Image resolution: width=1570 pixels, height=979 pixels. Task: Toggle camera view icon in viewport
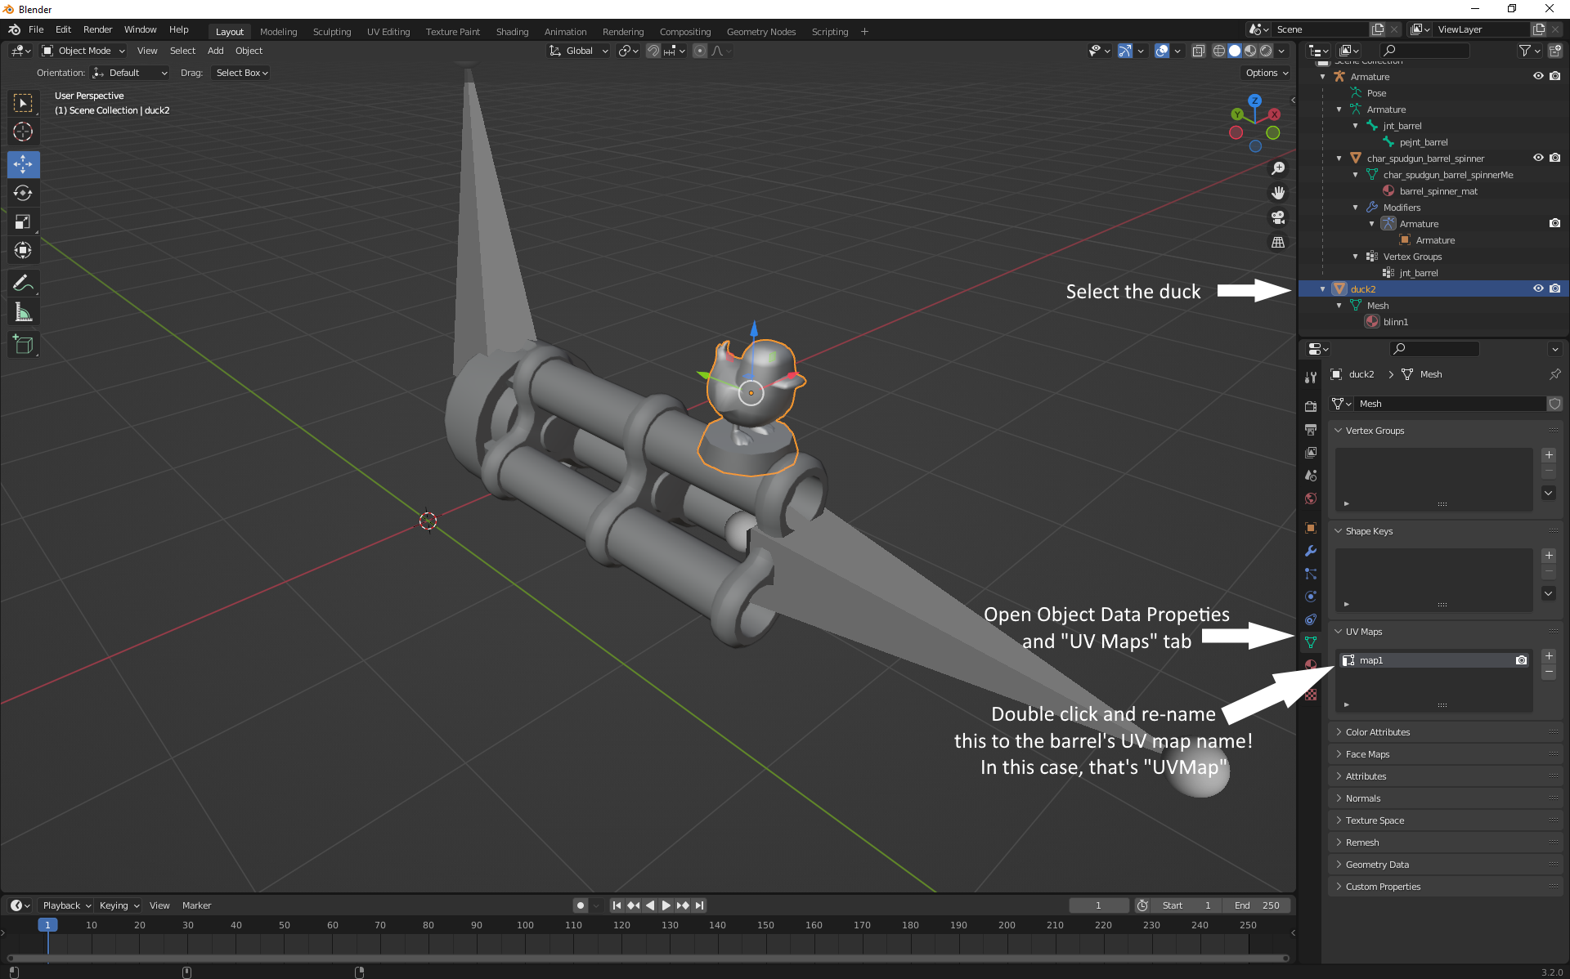(x=1278, y=217)
